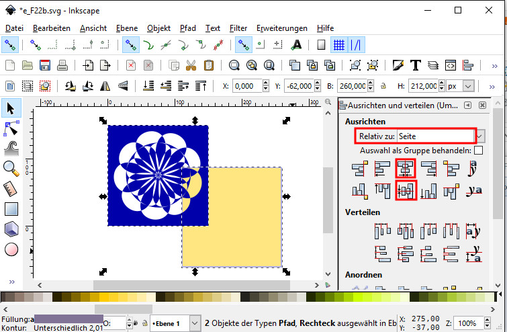Image resolution: width=507 pixels, height=332 pixels.
Task: Toggle width/height lock ratio
Action: tap(383, 86)
